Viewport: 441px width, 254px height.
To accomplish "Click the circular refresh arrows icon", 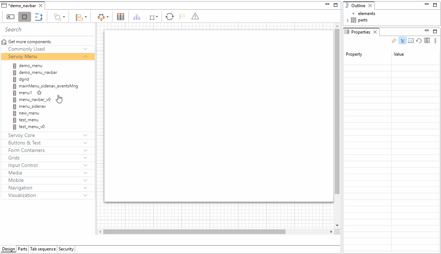I will [170, 16].
